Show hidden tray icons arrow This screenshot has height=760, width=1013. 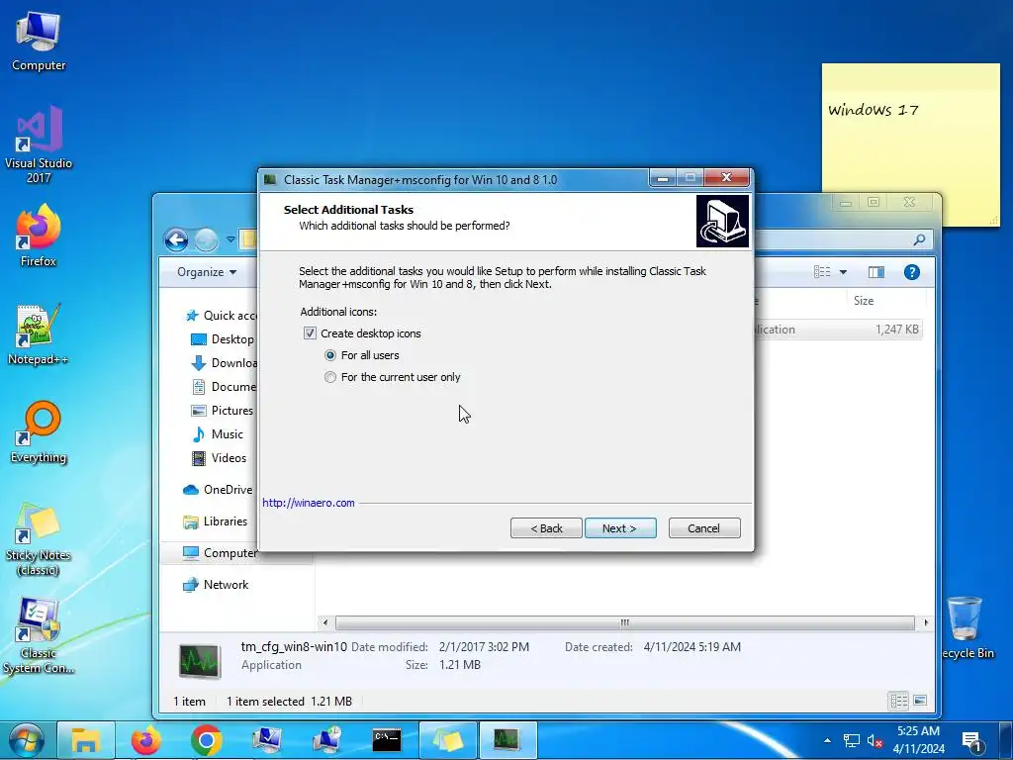point(828,740)
